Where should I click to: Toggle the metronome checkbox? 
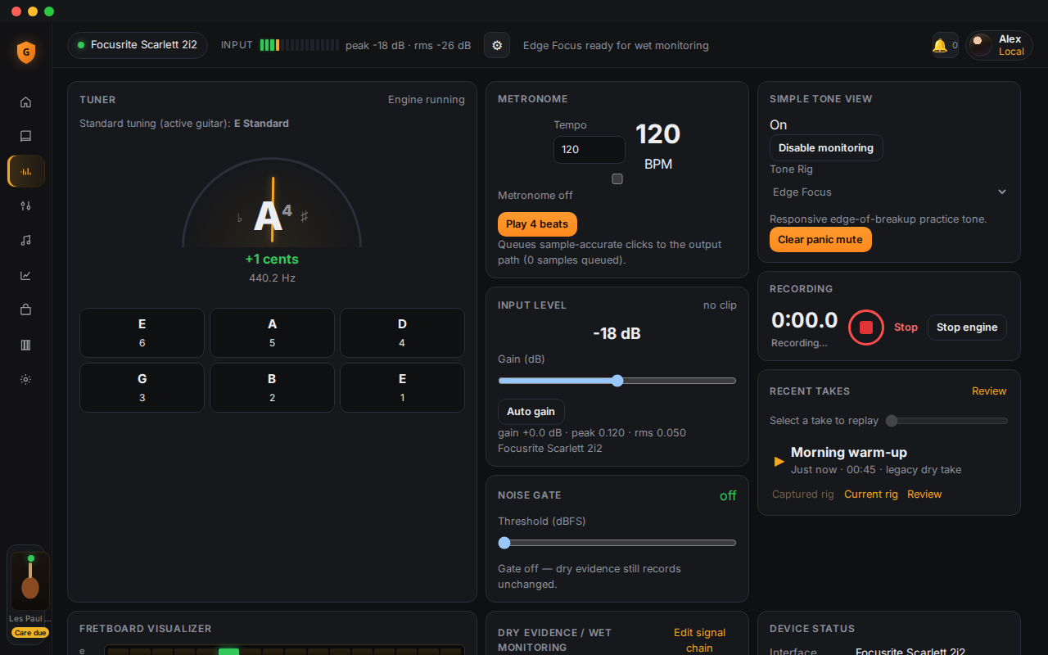[x=617, y=178]
